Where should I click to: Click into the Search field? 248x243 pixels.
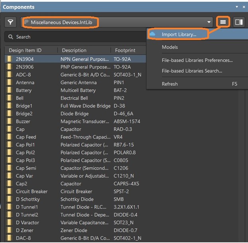pos(76,37)
